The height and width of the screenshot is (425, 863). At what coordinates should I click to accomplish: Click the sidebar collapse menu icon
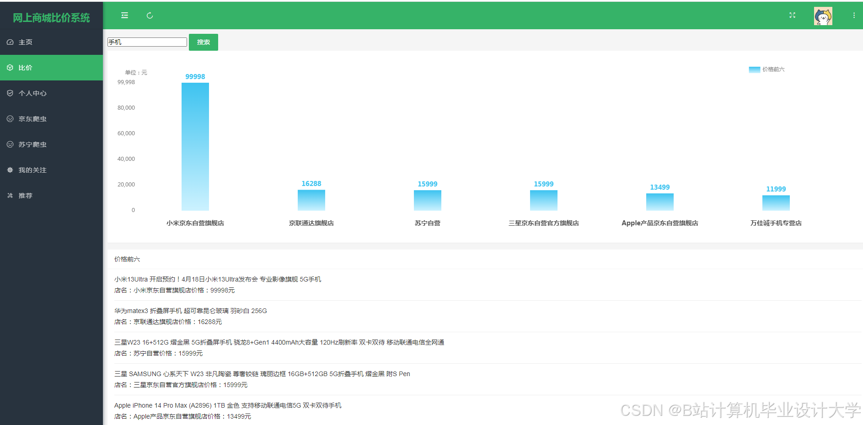pyautogui.click(x=124, y=16)
